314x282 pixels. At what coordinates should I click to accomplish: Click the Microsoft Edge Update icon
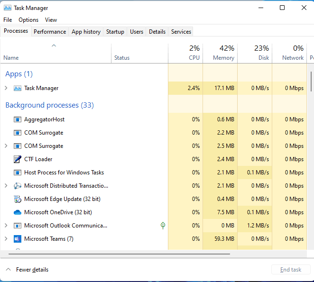[18, 199]
